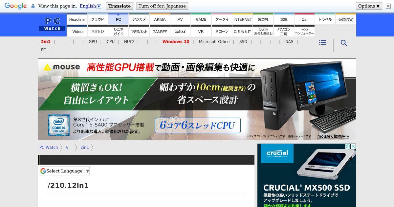Viewport: 394px width, 207px height.
Task: Open the English language dropdown arrow
Action: (99, 6)
